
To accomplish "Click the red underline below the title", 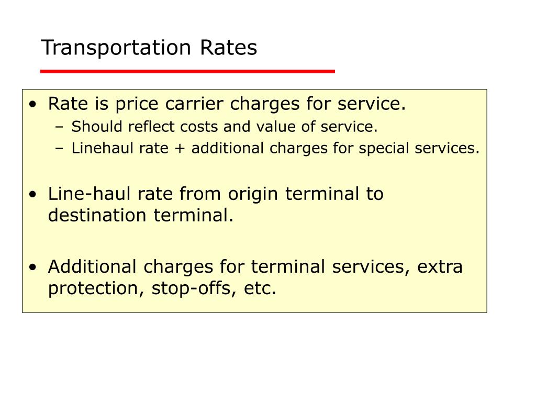I will (x=187, y=71).
